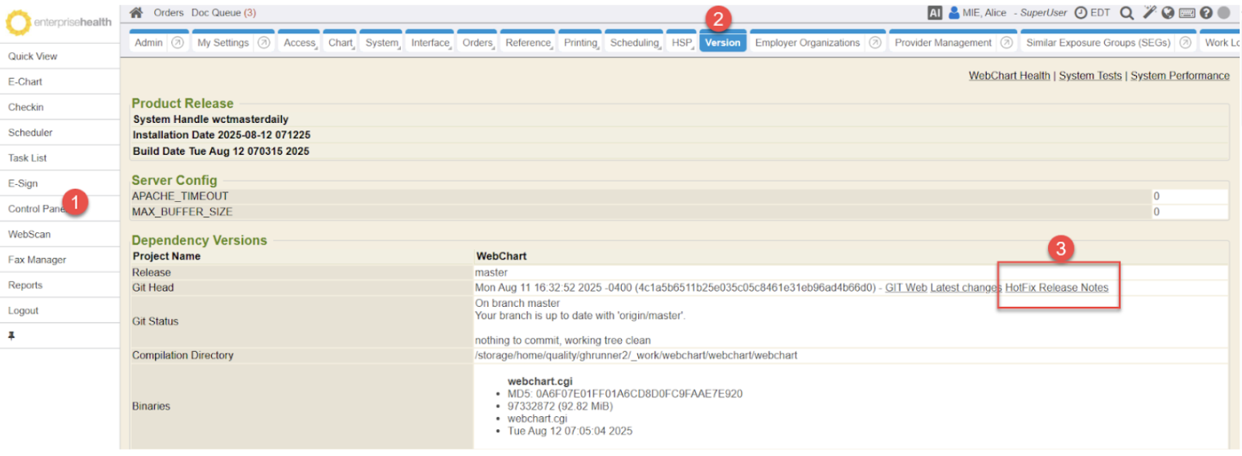1242x456 pixels.
Task: Click the magic wand icon
Action: pyautogui.click(x=1150, y=13)
